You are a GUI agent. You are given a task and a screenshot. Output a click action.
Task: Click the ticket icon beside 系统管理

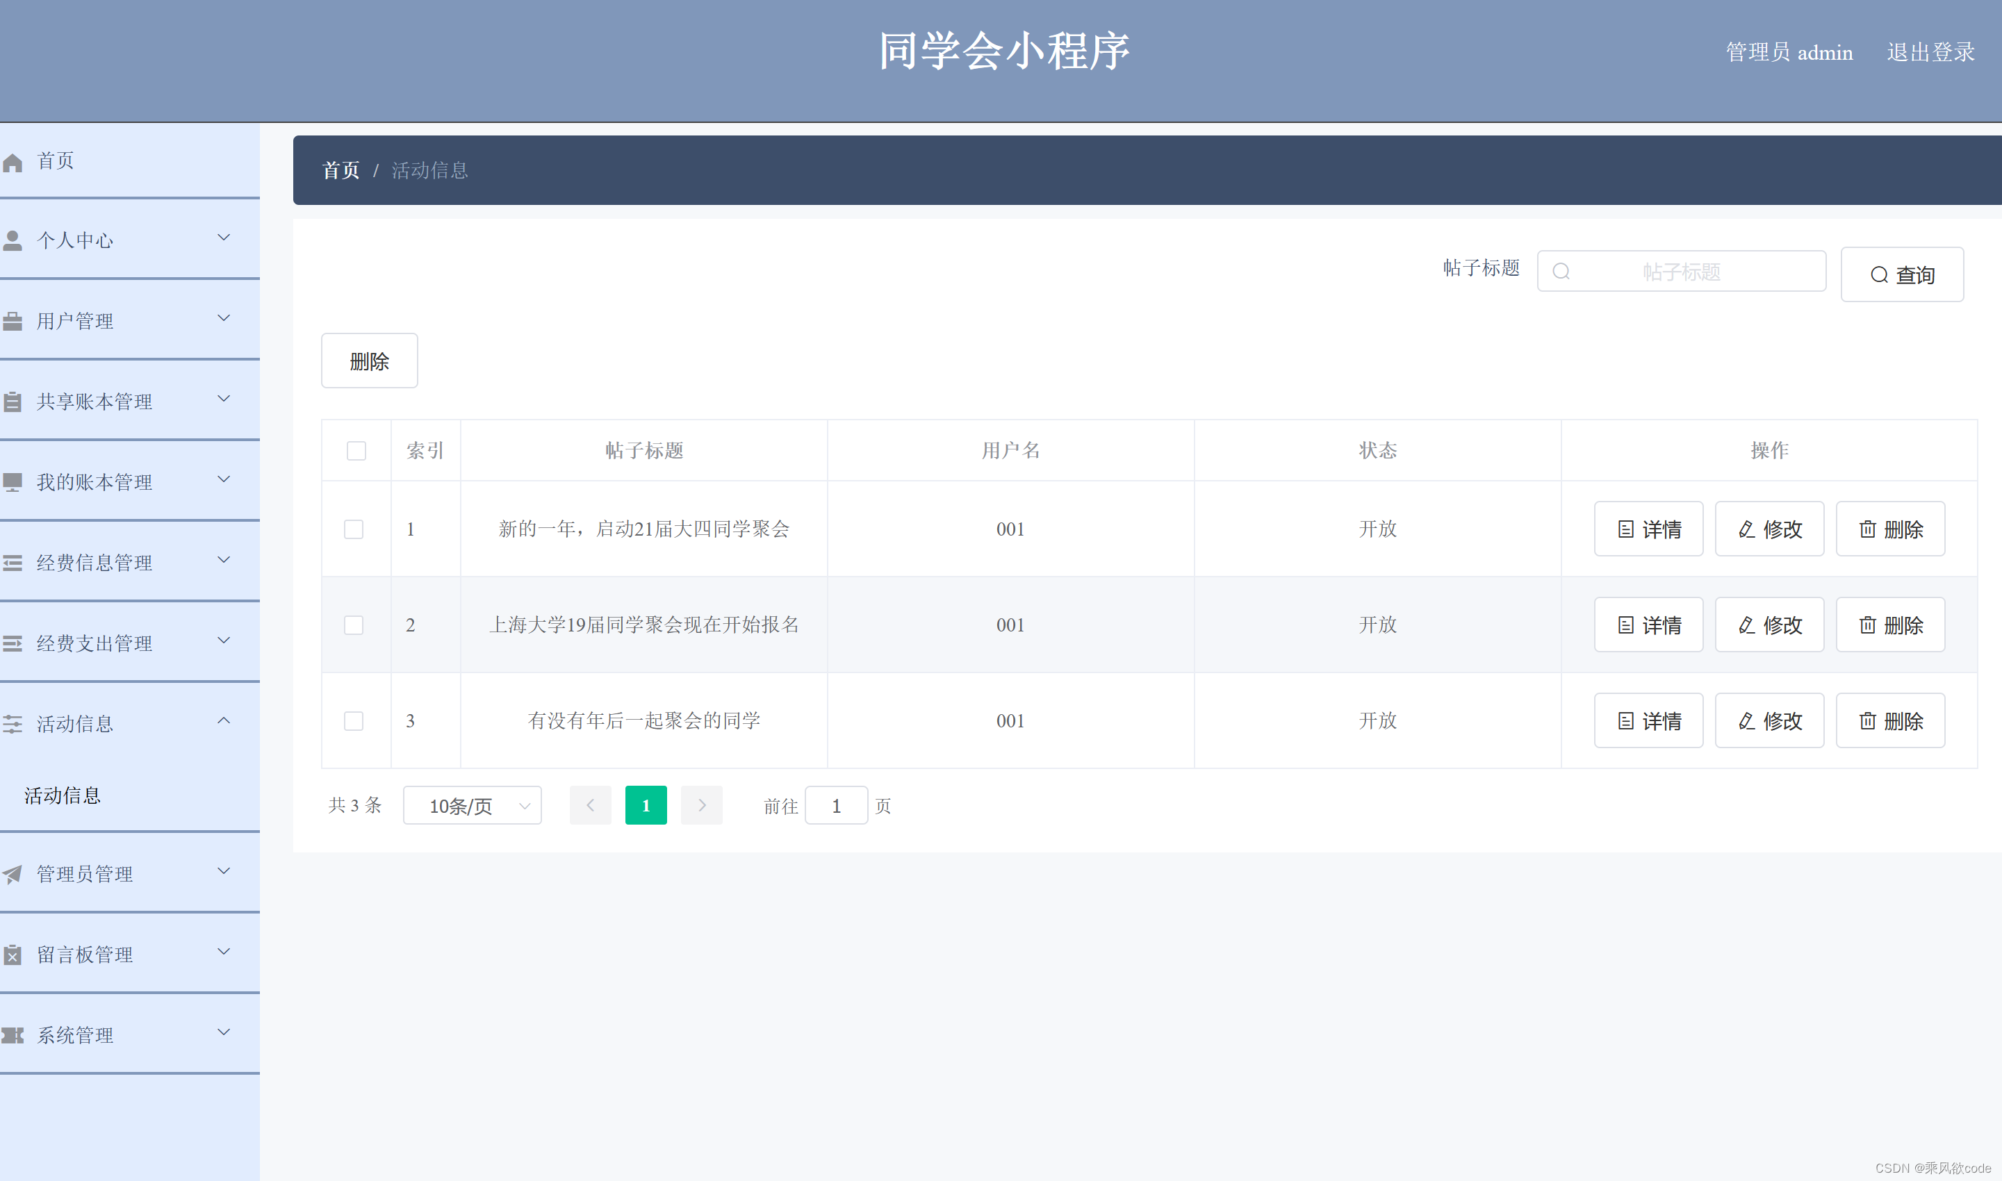(x=13, y=1035)
